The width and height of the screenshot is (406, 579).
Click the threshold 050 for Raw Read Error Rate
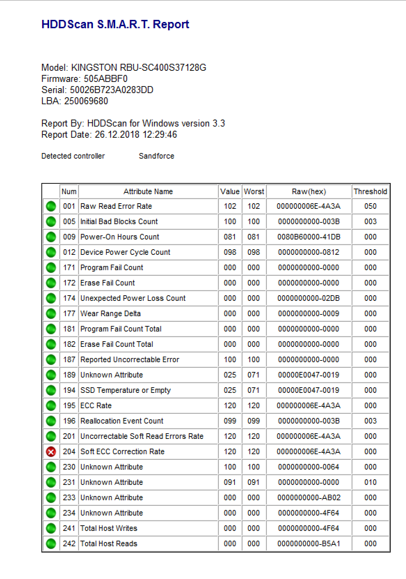tap(371, 206)
